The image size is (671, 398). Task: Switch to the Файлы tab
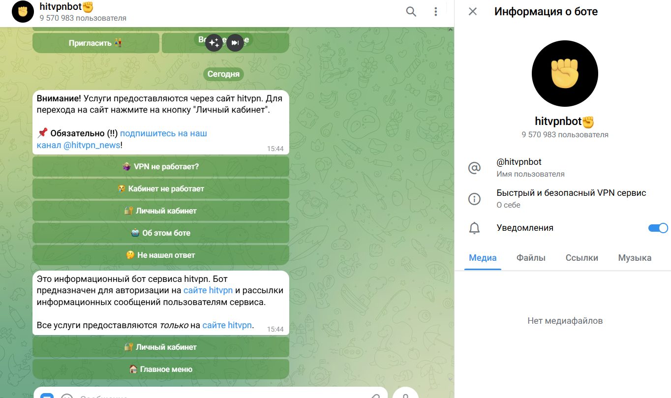pyautogui.click(x=531, y=258)
